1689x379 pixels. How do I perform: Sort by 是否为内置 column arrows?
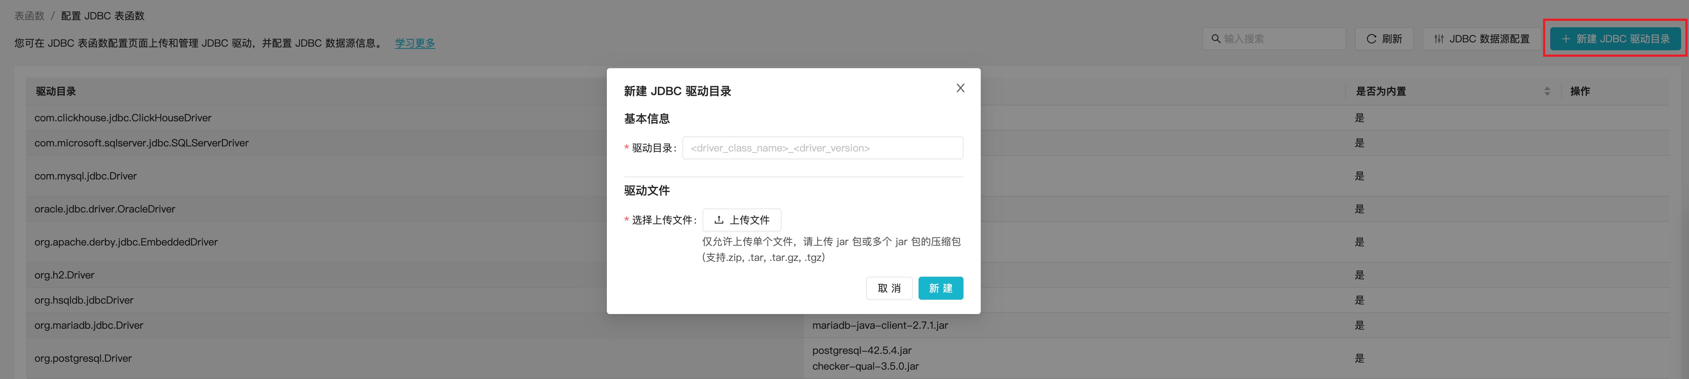1547,91
